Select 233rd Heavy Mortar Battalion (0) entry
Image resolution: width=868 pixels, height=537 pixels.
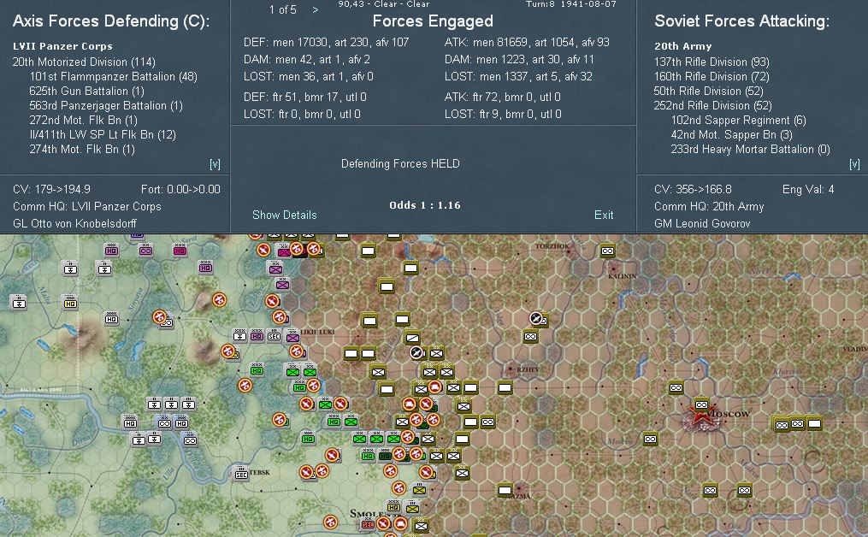(750, 149)
